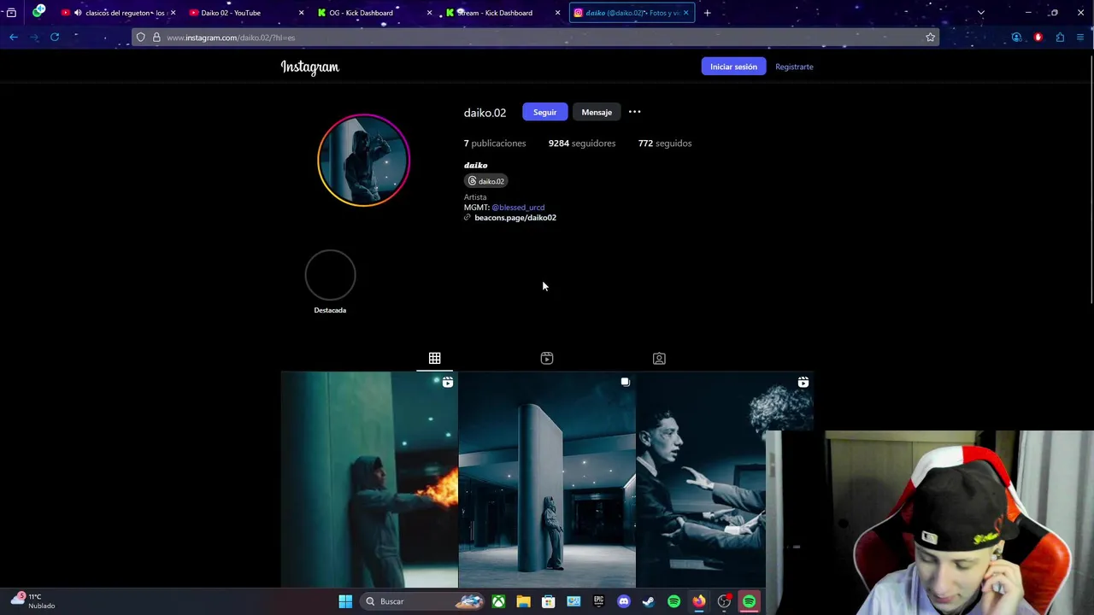
Task: Open the Firefox application menu
Action: pyautogui.click(x=1080, y=38)
